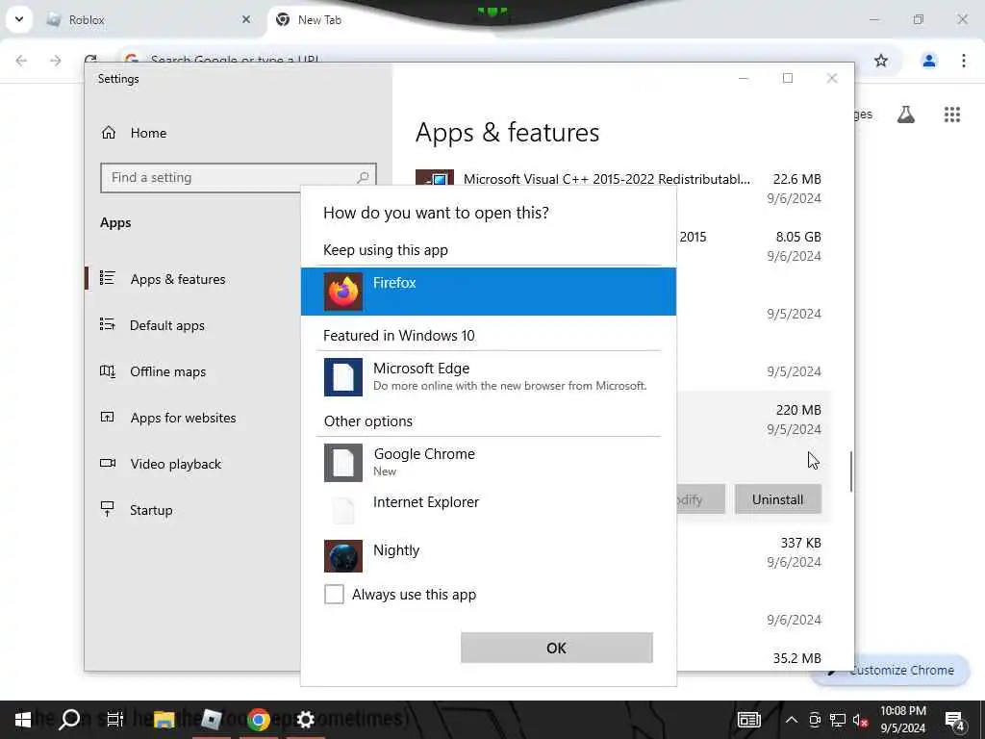Click Uninstall for the selected app
The image size is (985, 739).
777,499
